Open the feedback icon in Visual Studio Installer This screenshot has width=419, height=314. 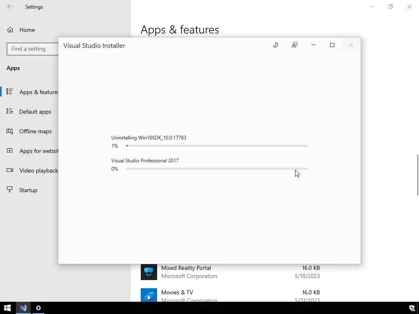pyautogui.click(x=295, y=45)
